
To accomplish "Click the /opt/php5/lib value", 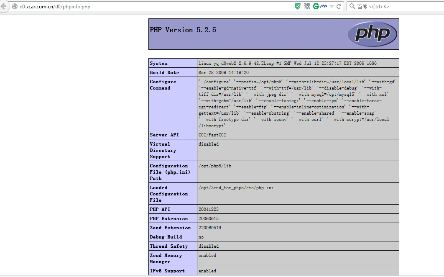I will click(214, 166).
